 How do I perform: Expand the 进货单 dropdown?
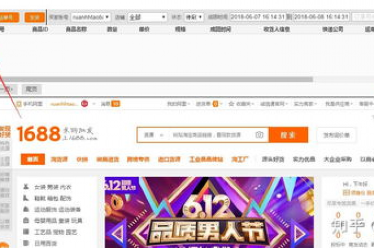tap(221, 104)
